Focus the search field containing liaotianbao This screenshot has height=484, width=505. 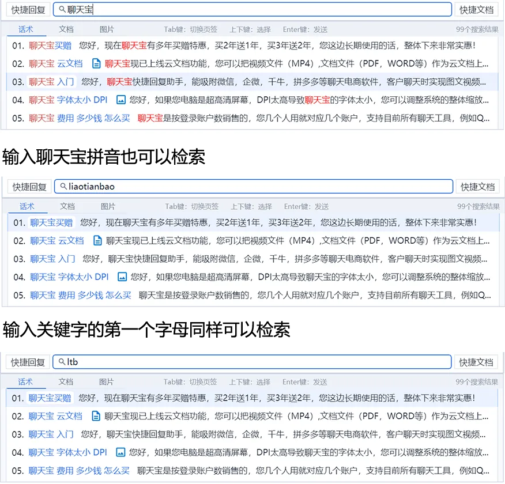point(254,186)
